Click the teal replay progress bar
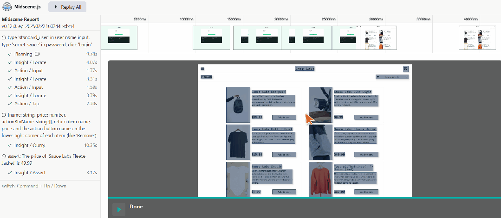 (x=305, y=198)
